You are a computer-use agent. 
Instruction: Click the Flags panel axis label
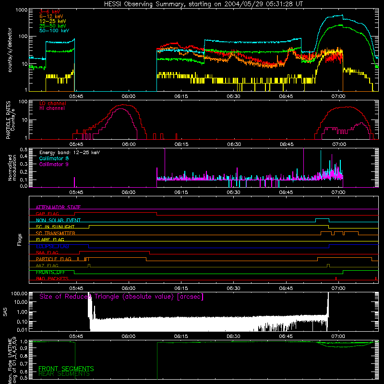point(19,240)
